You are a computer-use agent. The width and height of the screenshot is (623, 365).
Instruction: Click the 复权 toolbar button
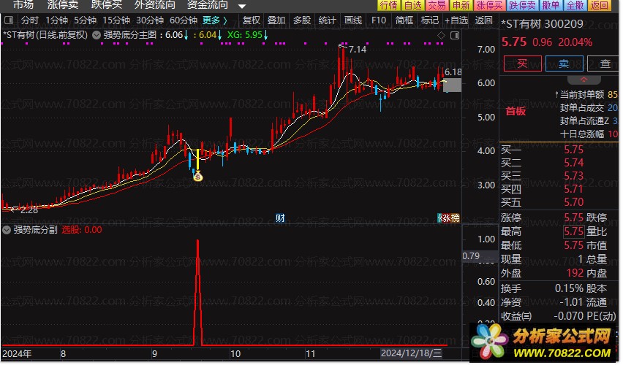pyautogui.click(x=251, y=20)
